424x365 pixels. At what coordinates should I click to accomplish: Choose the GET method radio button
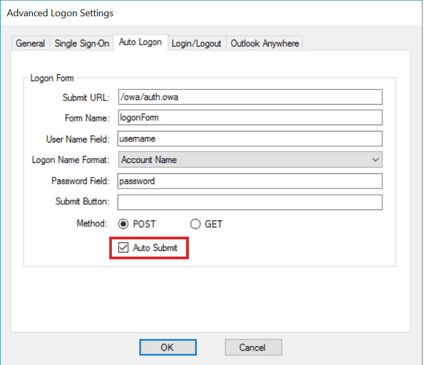pos(196,224)
